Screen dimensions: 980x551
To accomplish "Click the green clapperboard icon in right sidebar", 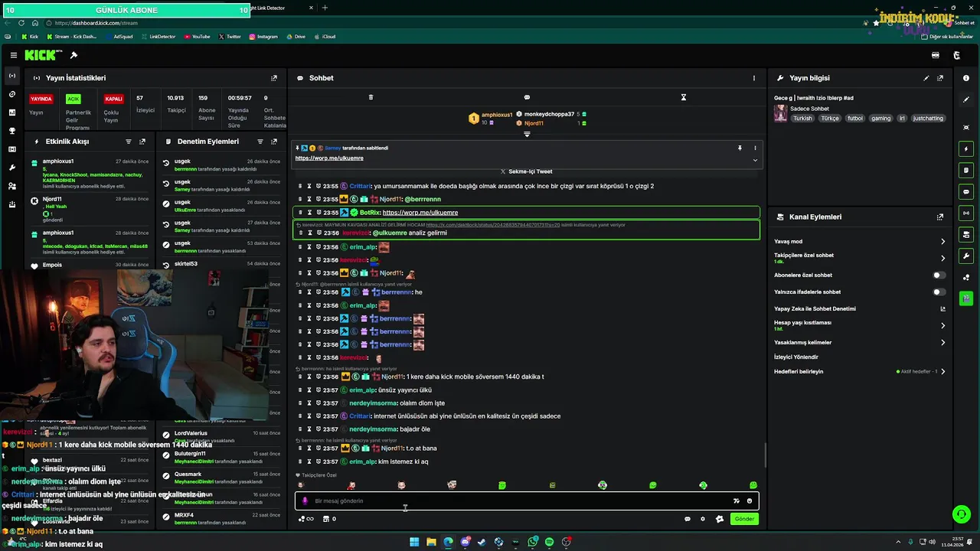I will [966, 298].
